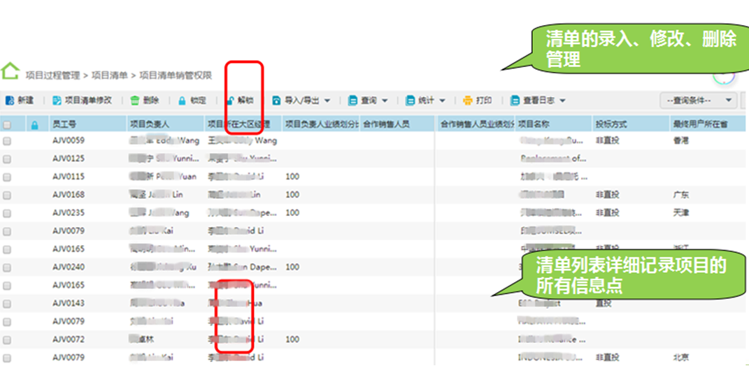Click the lock icon in table header
The width and height of the screenshot is (749, 373).
[x=34, y=124]
